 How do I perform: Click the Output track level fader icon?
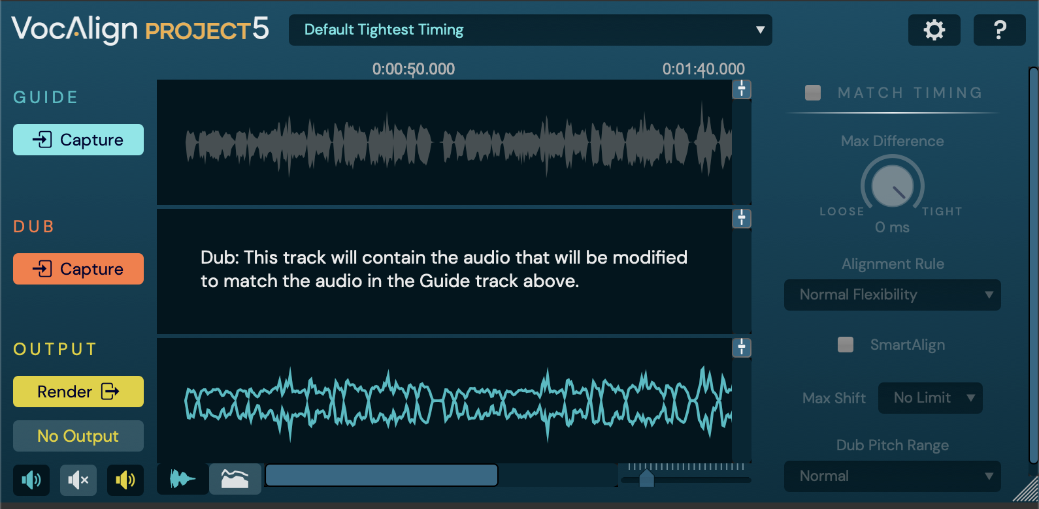(742, 347)
